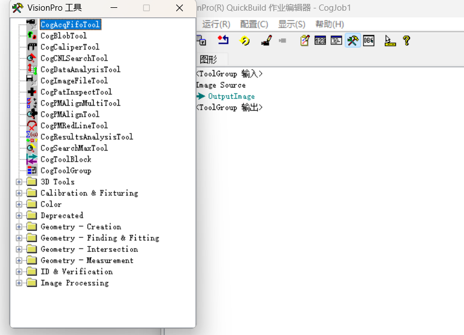Expand the Geometry - Creation folder
This screenshot has width=464, height=335.
click(x=19, y=227)
